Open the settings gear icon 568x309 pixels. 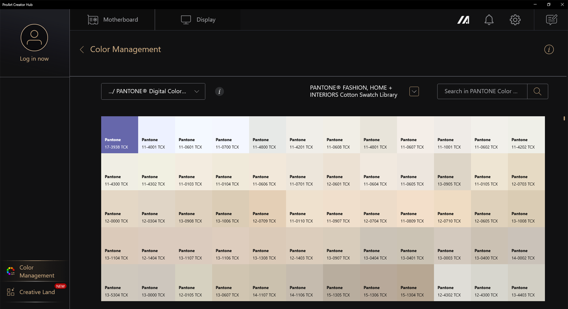click(x=515, y=20)
